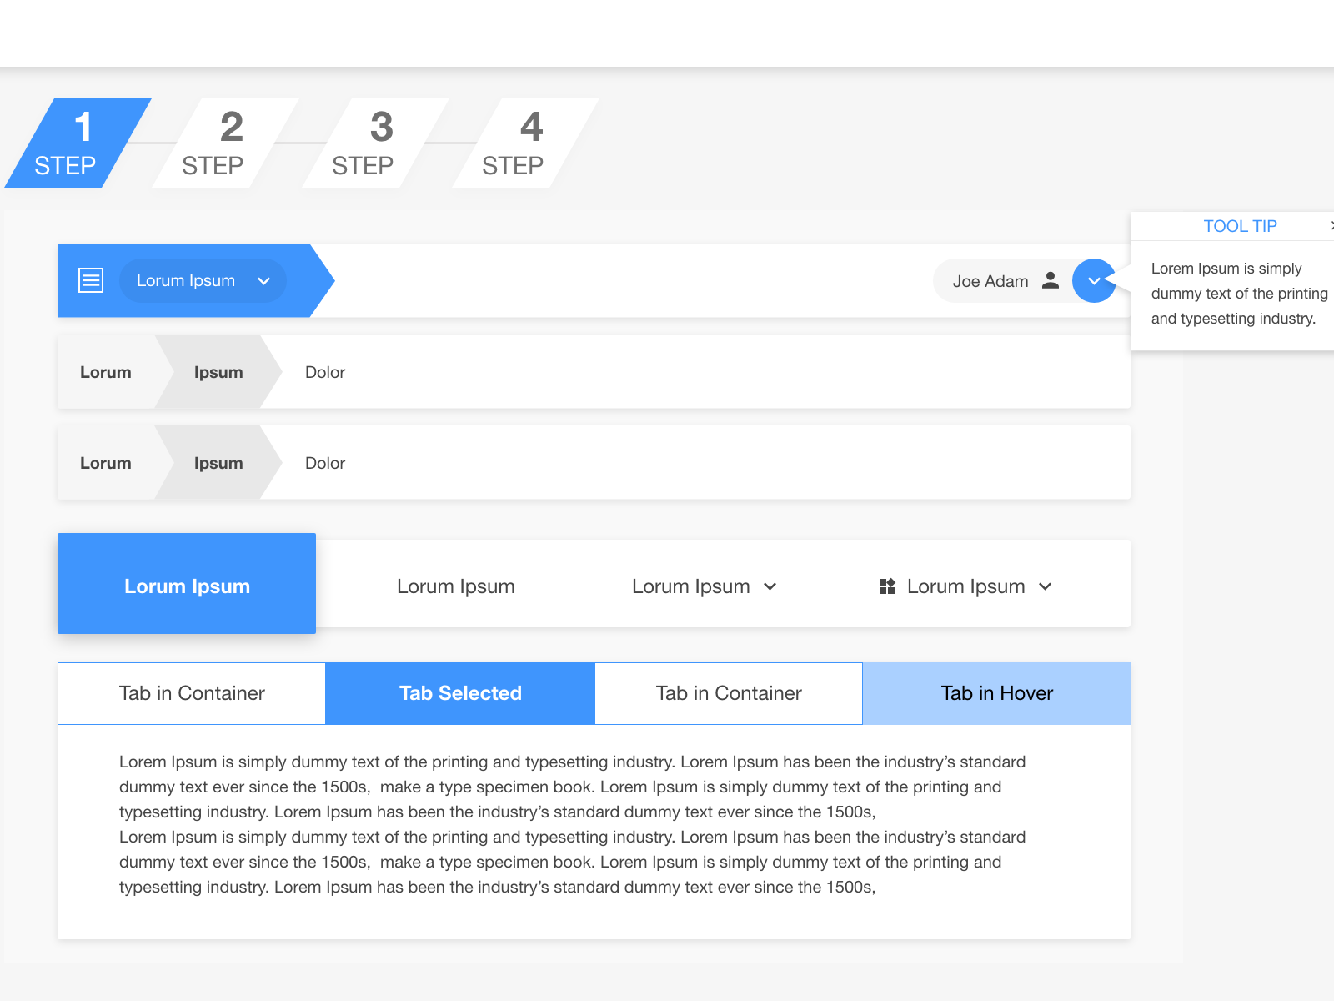
Task: Close the TOOL TIP popup
Action: pyautogui.click(x=1331, y=225)
